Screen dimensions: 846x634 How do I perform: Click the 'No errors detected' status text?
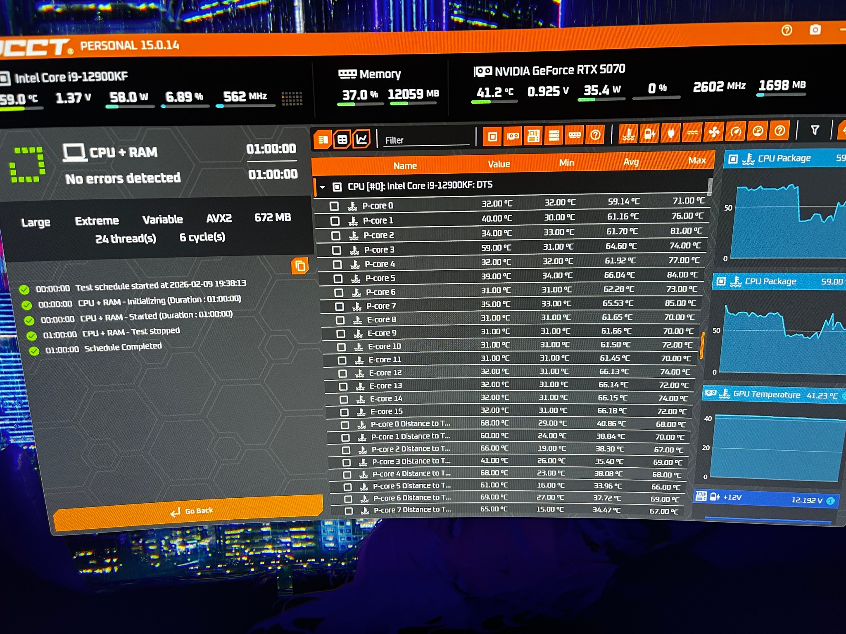[123, 178]
